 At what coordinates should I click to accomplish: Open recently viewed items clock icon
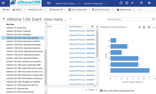[121, 3]
